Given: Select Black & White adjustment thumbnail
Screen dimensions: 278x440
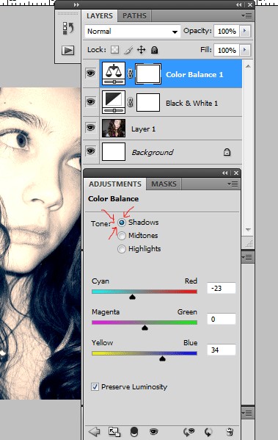Looking at the screenshot, I should (114, 102).
